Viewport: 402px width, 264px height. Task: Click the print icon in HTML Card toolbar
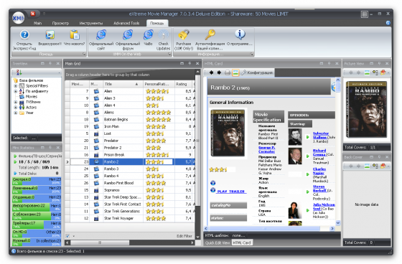click(227, 72)
